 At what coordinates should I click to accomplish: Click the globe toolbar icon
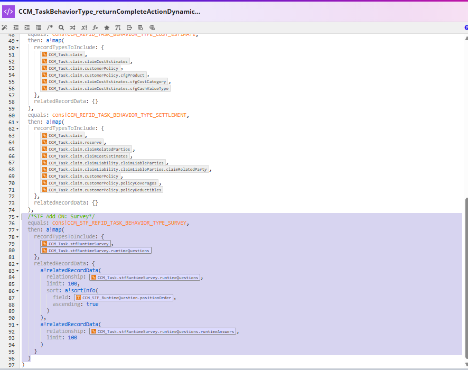(x=152, y=28)
